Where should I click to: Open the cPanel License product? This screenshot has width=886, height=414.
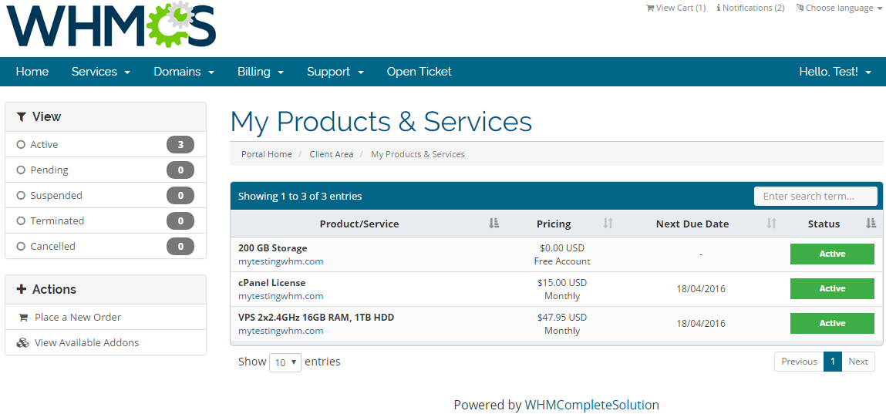271,283
